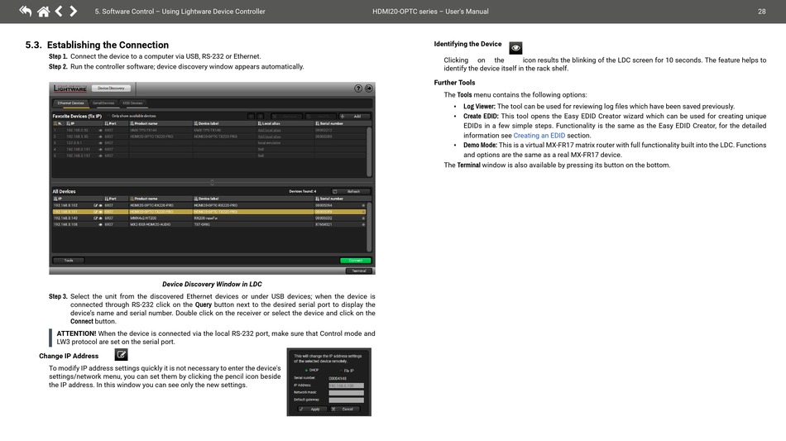Click the 'Further Tools' heading
Viewport: 786px width, 441px height.
[x=454, y=83]
